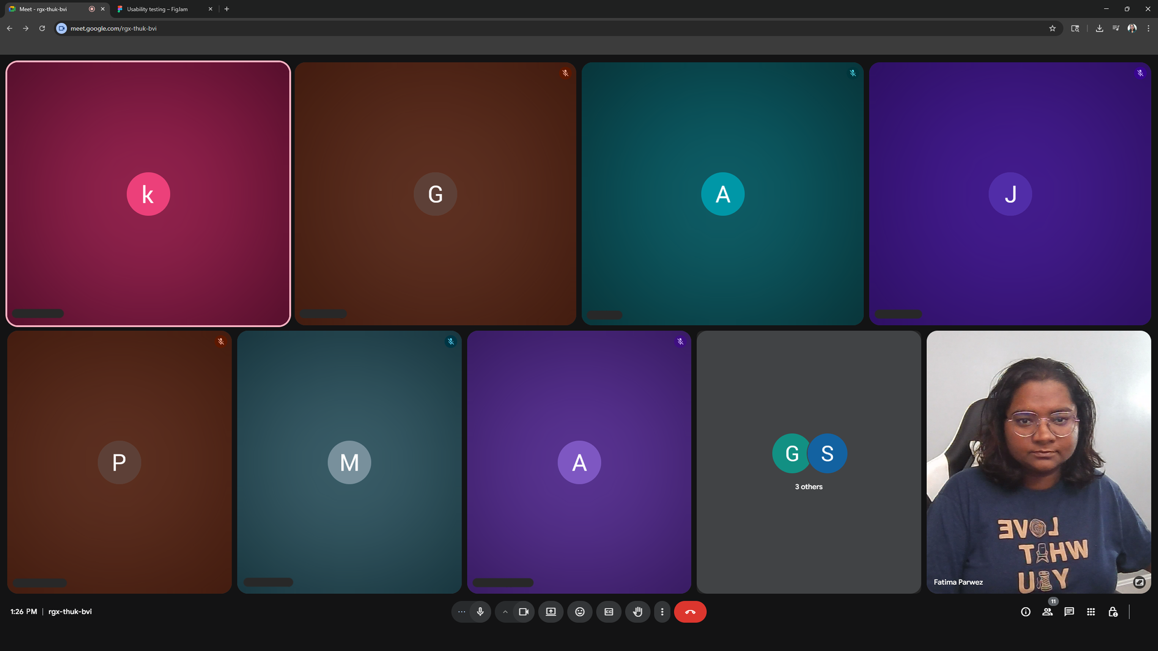This screenshot has width=1158, height=651.
Task: Leave call with red hang-up button
Action: point(690,612)
